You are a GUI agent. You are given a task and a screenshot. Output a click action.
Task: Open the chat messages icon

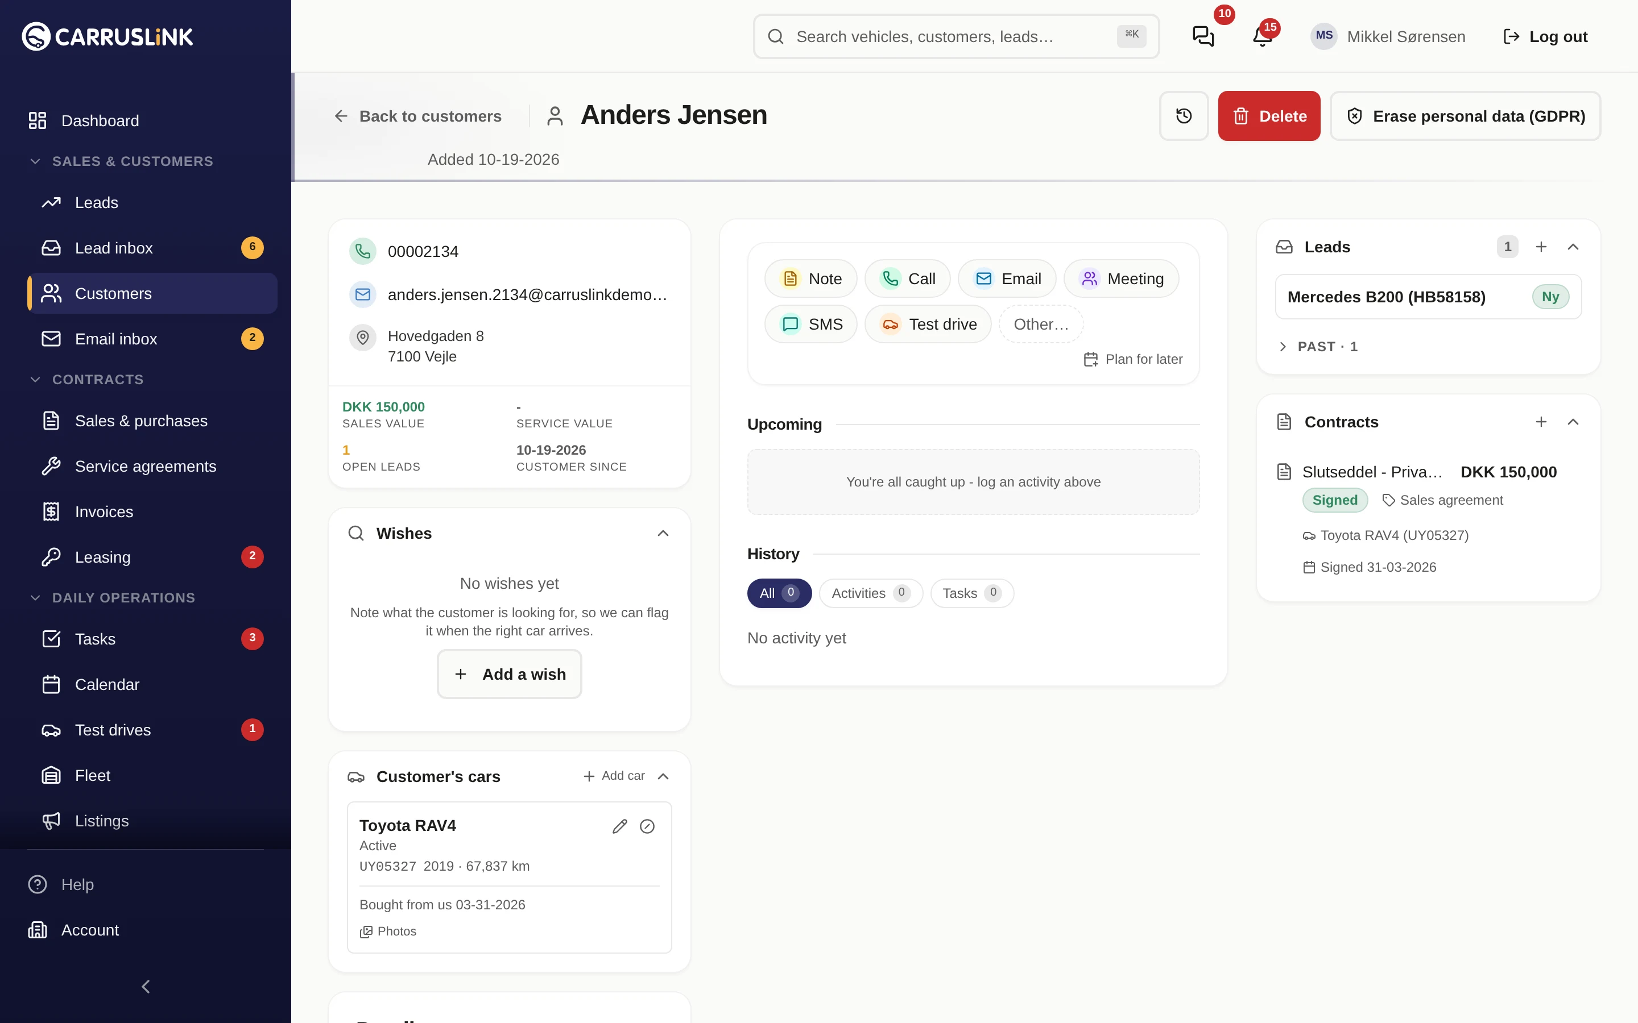pos(1203,36)
